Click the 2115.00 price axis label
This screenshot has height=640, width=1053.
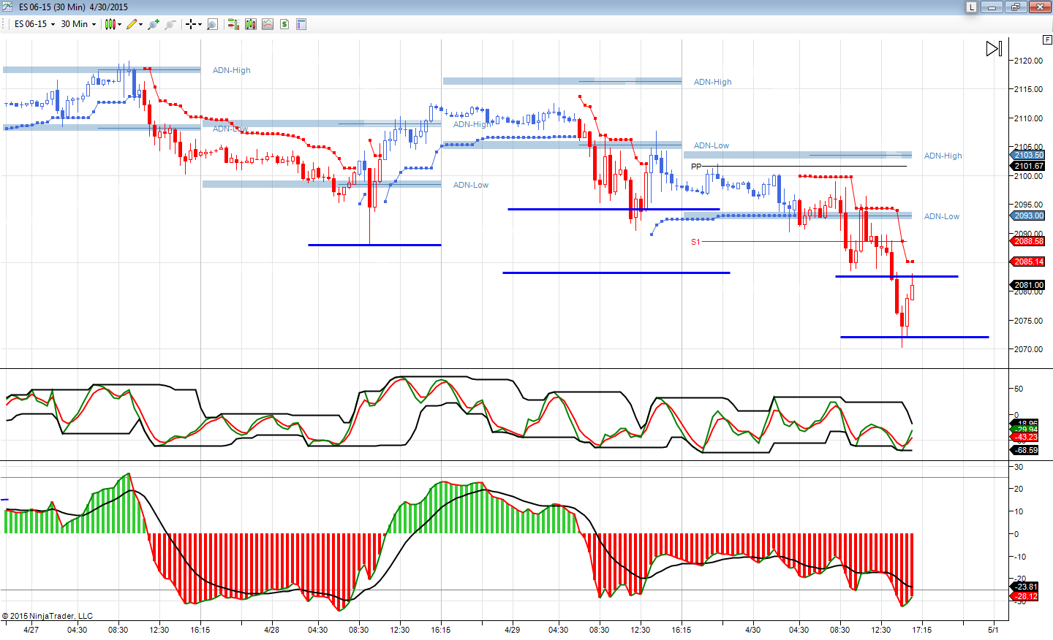tap(1029, 89)
